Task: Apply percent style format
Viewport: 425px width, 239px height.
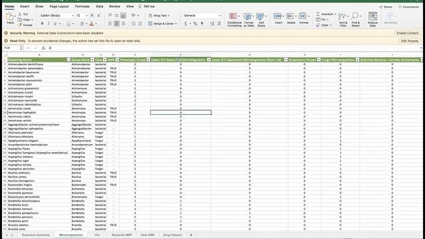Action: (195, 24)
